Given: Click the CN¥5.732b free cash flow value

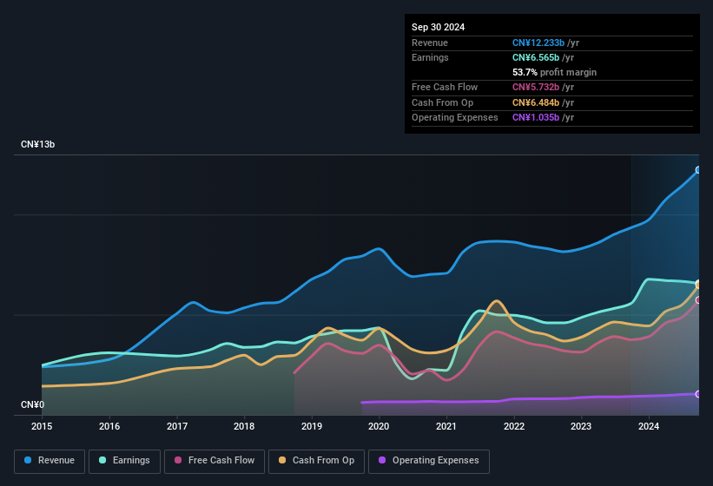Looking at the screenshot, I should (x=537, y=88).
